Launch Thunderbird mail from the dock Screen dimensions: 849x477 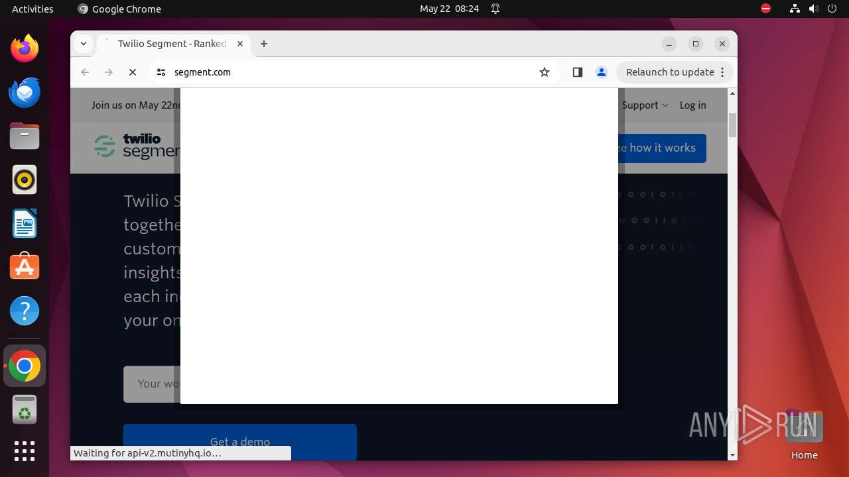(25, 92)
